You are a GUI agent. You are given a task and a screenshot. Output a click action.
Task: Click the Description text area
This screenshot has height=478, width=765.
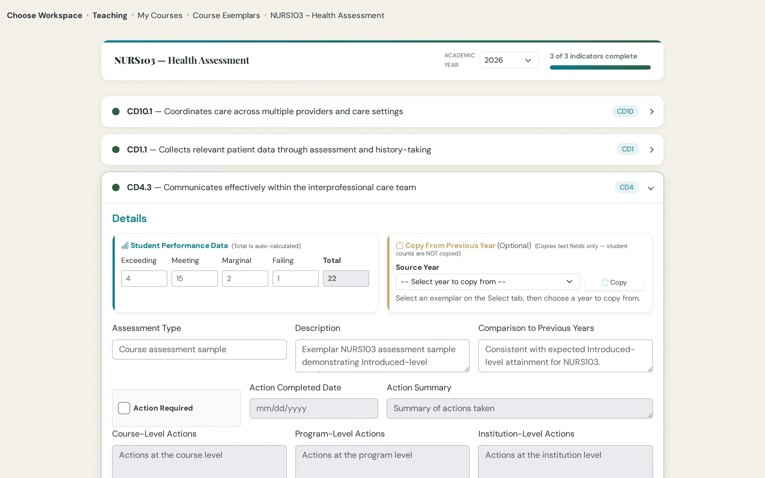(x=382, y=356)
